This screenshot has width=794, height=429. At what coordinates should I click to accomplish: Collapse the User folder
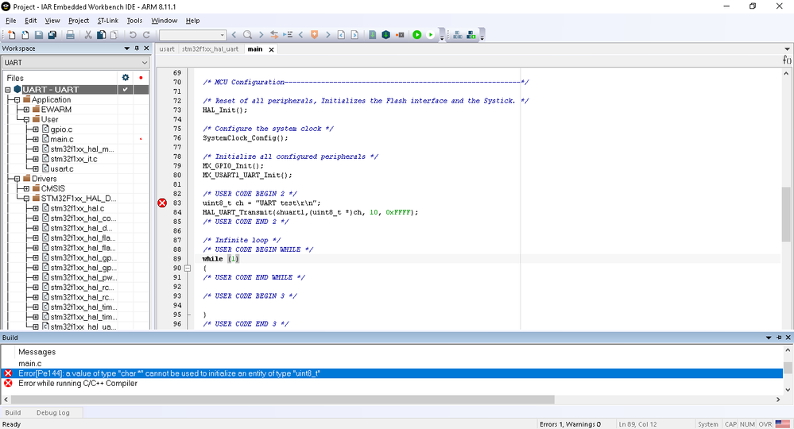[x=26, y=119]
